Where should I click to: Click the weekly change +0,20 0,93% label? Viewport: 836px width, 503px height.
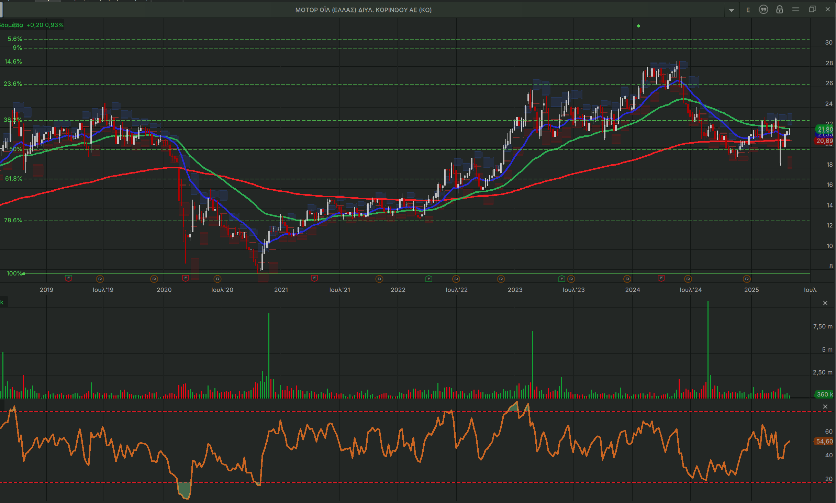point(45,25)
